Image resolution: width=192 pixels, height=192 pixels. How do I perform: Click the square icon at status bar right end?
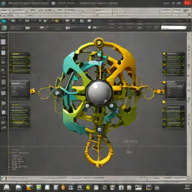pyautogui.click(x=189, y=178)
